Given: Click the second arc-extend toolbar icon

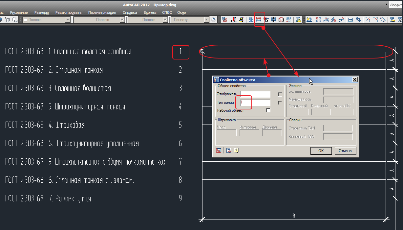Looking at the screenshot, I should tap(375, 20).
